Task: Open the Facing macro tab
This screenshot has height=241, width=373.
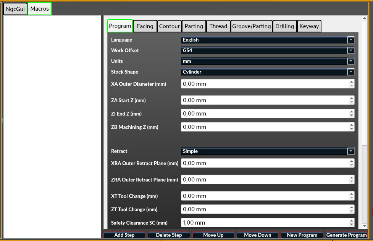Action: tap(145, 26)
